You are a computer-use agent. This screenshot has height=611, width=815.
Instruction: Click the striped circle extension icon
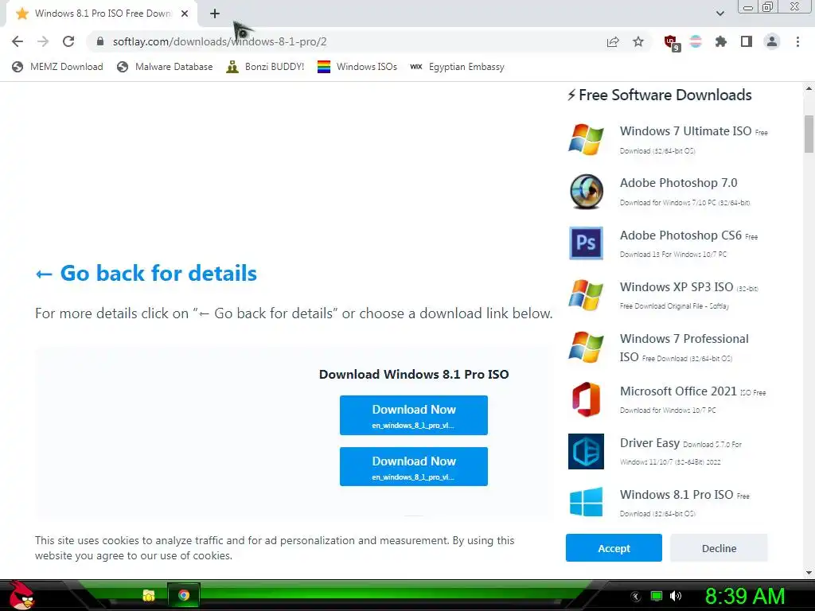coord(696,41)
